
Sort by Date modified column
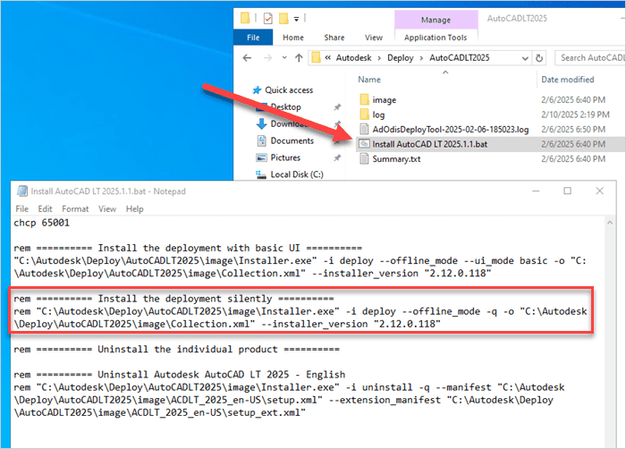[567, 80]
